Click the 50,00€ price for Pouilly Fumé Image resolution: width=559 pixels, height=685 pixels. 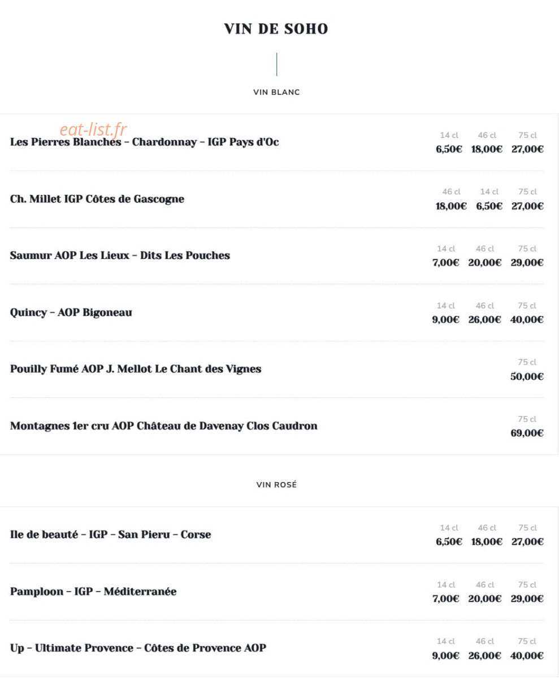tap(527, 376)
